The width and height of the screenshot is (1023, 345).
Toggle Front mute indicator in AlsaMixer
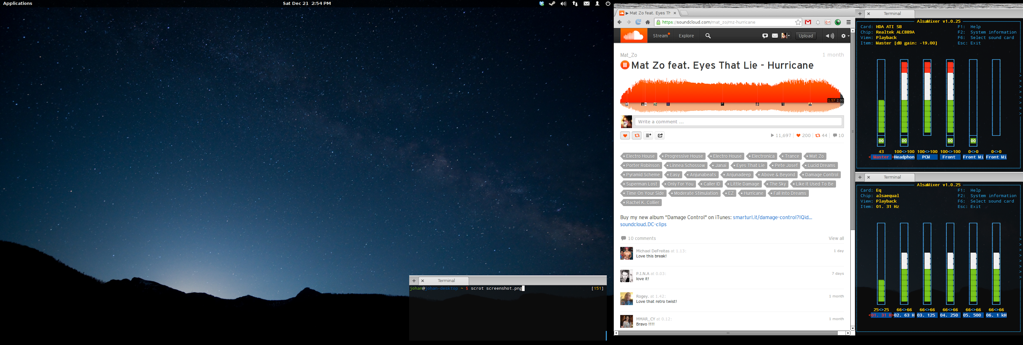click(x=950, y=141)
